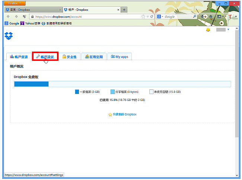Expand the address bar history dropdown arrow
Image resolution: width=242 pixels, height=180 pixels.
pos(148,17)
